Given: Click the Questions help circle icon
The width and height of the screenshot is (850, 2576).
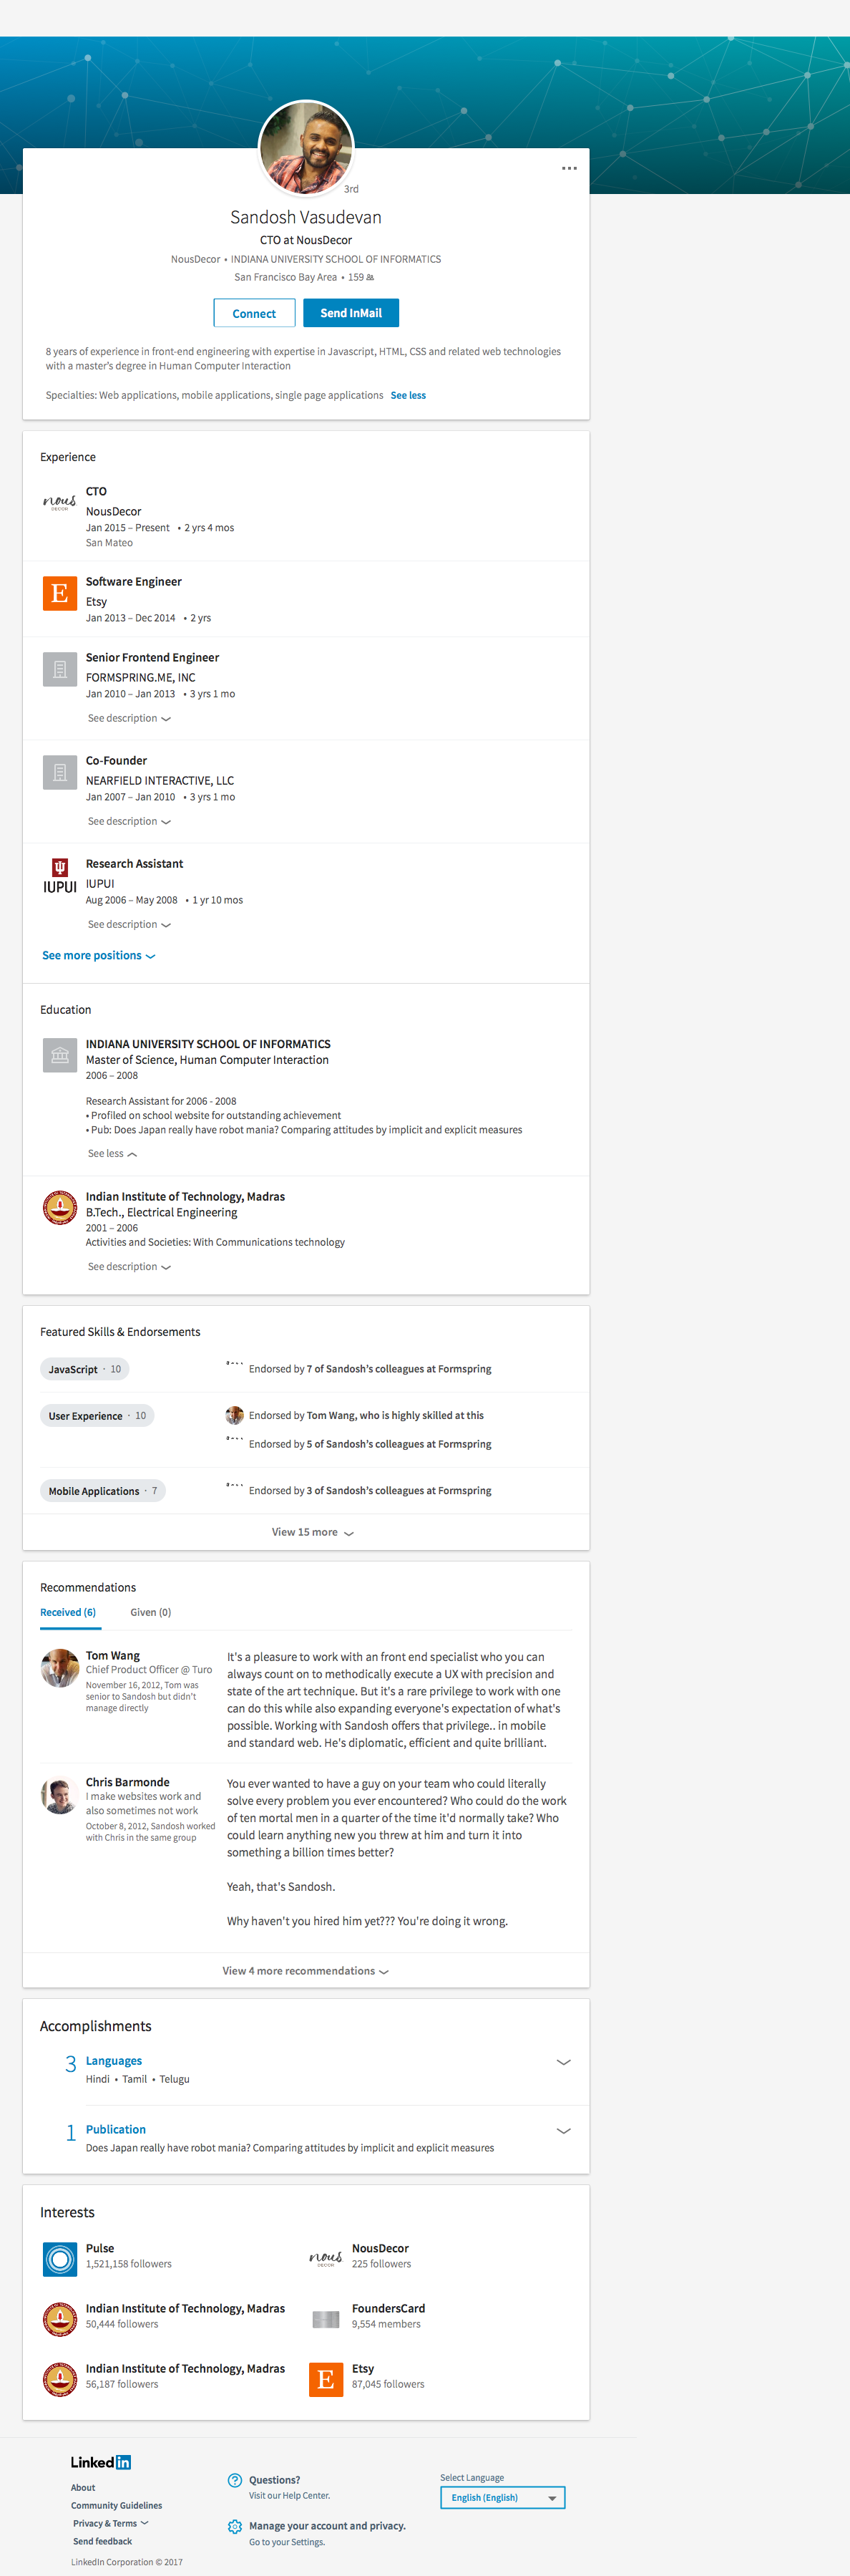Looking at the screenshot, I should (235, 2480).
